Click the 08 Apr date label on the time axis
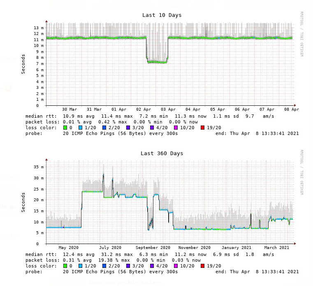 [292, 109]
